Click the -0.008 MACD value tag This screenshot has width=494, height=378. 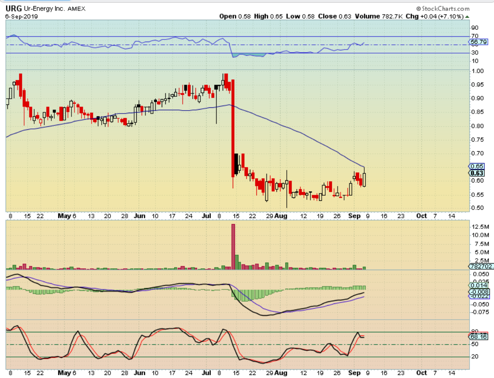pyautogui.click(x=479, y=292)
